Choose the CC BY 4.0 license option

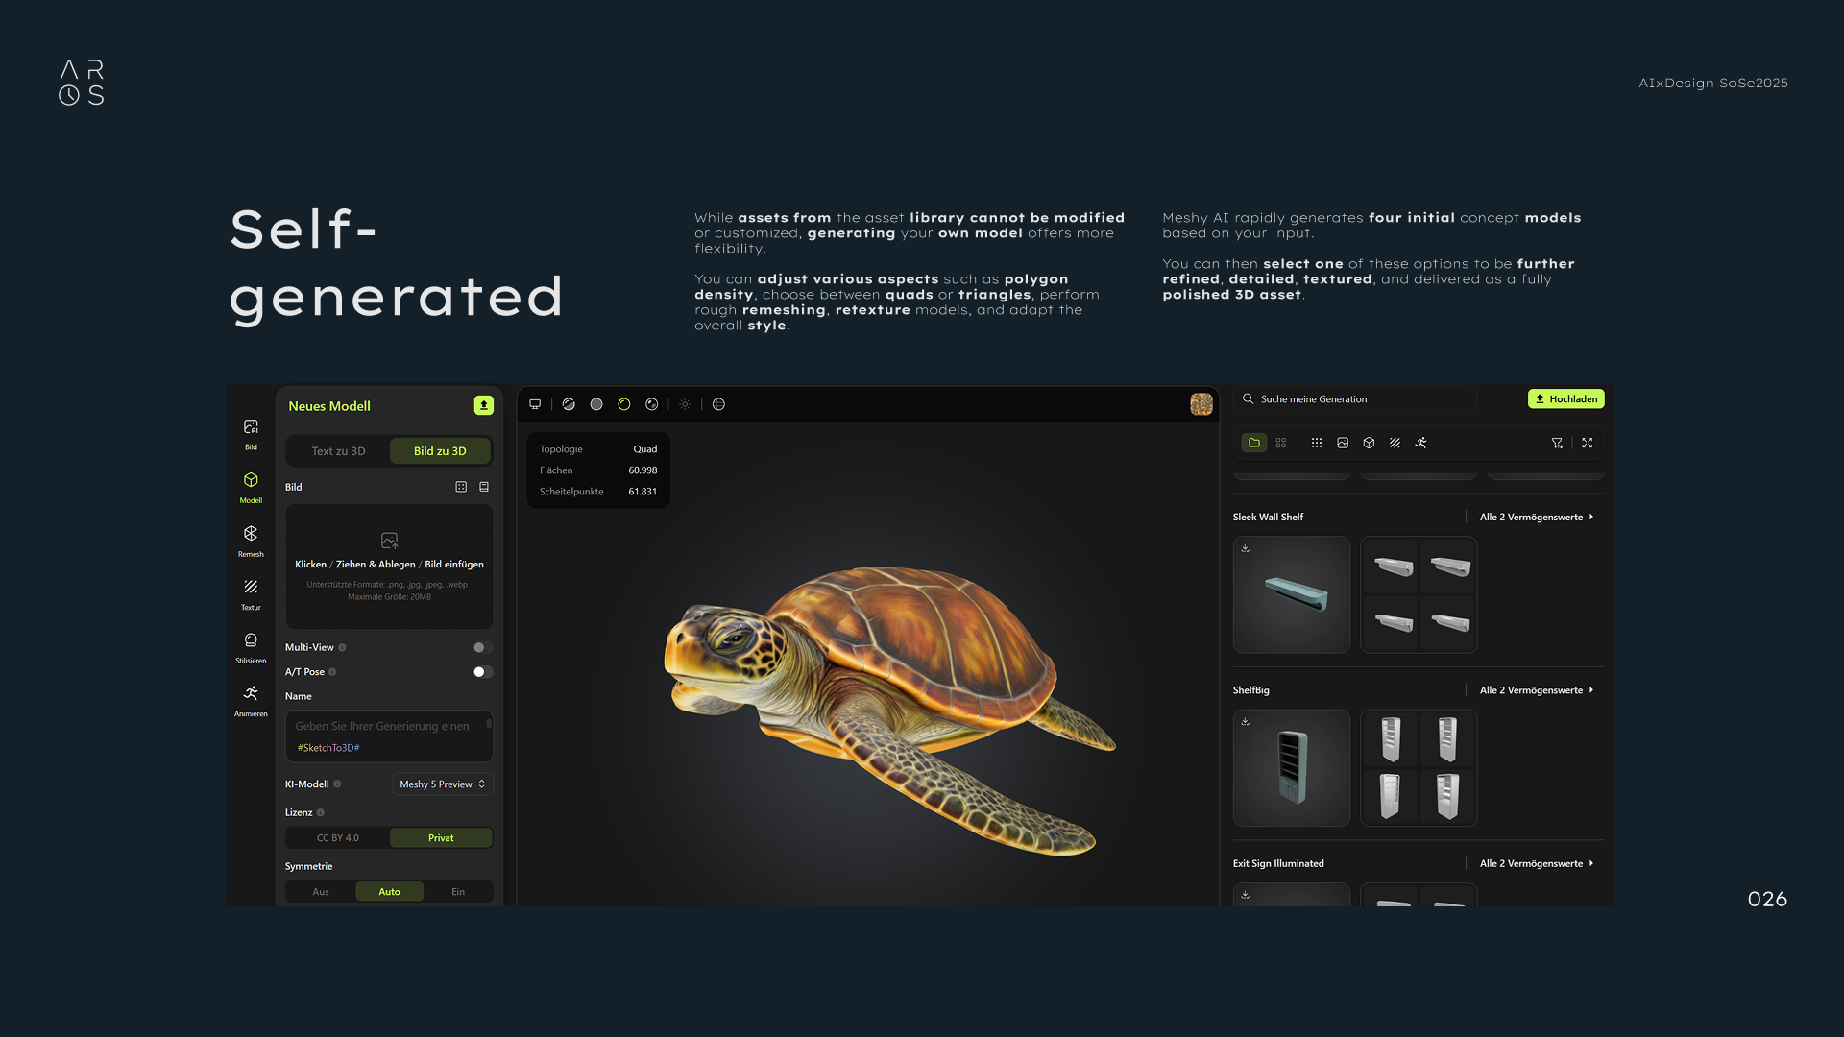(x=338, y=838)
